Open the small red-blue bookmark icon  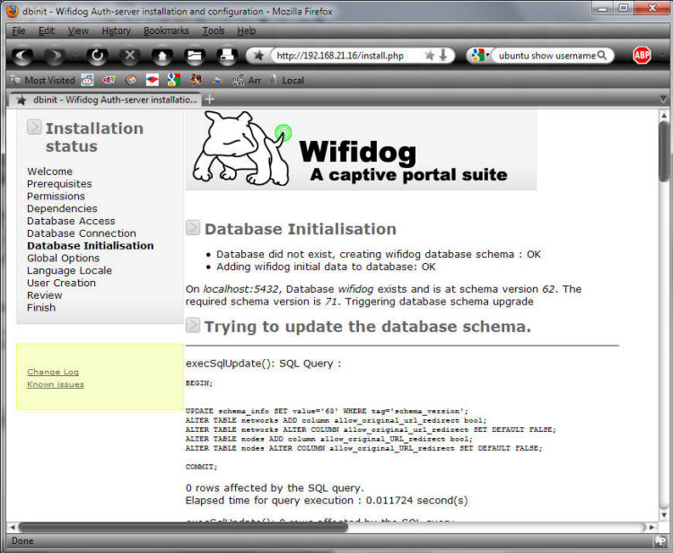[x=217, y=80]
